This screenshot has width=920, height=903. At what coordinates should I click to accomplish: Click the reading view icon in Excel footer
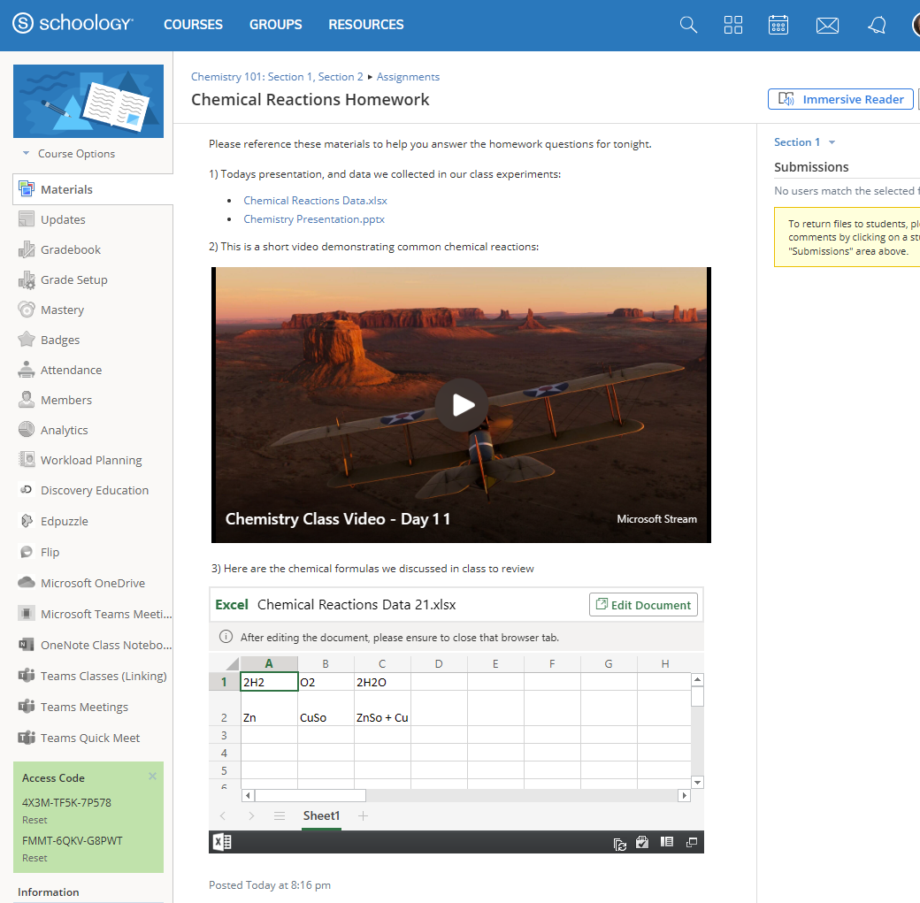tap(666, 842)
